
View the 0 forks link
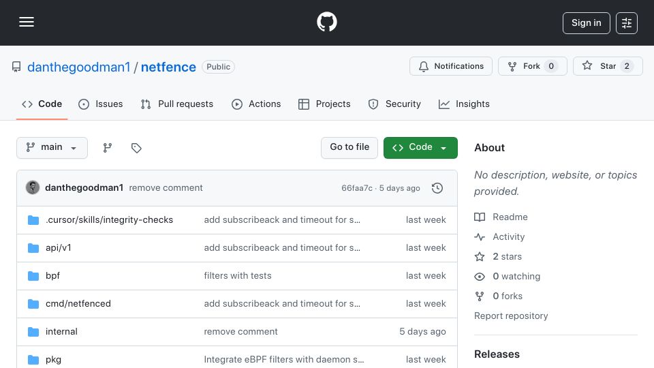click(499, 296)
